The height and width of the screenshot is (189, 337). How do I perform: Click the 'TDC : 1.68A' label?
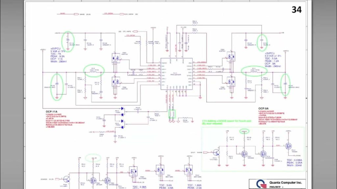pyautogui.click(x=194, y=185)
